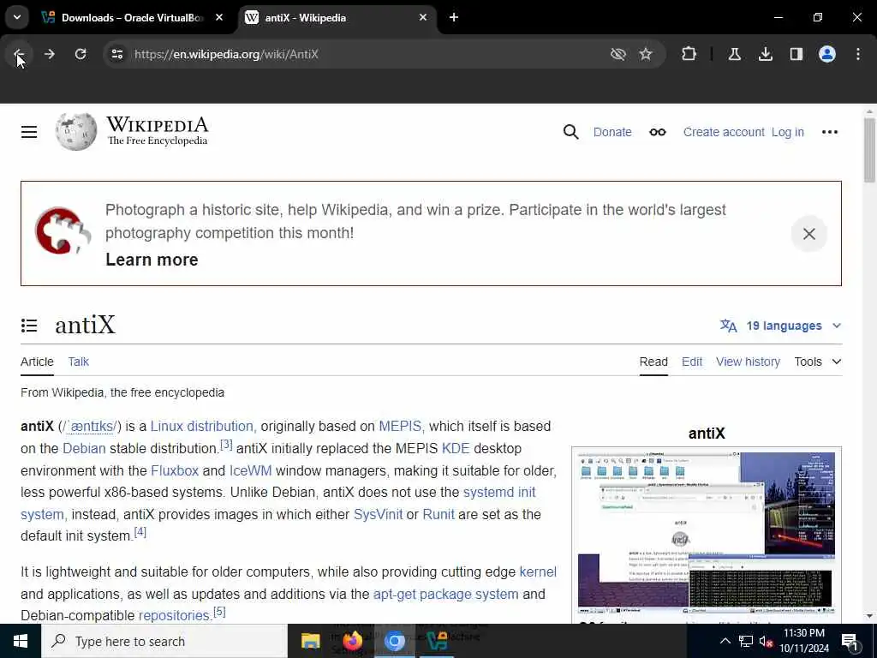Image resolution: width=877 pixels, height=658 pixels.
Task: Open the Edit tab
Action: coord(692,362)
